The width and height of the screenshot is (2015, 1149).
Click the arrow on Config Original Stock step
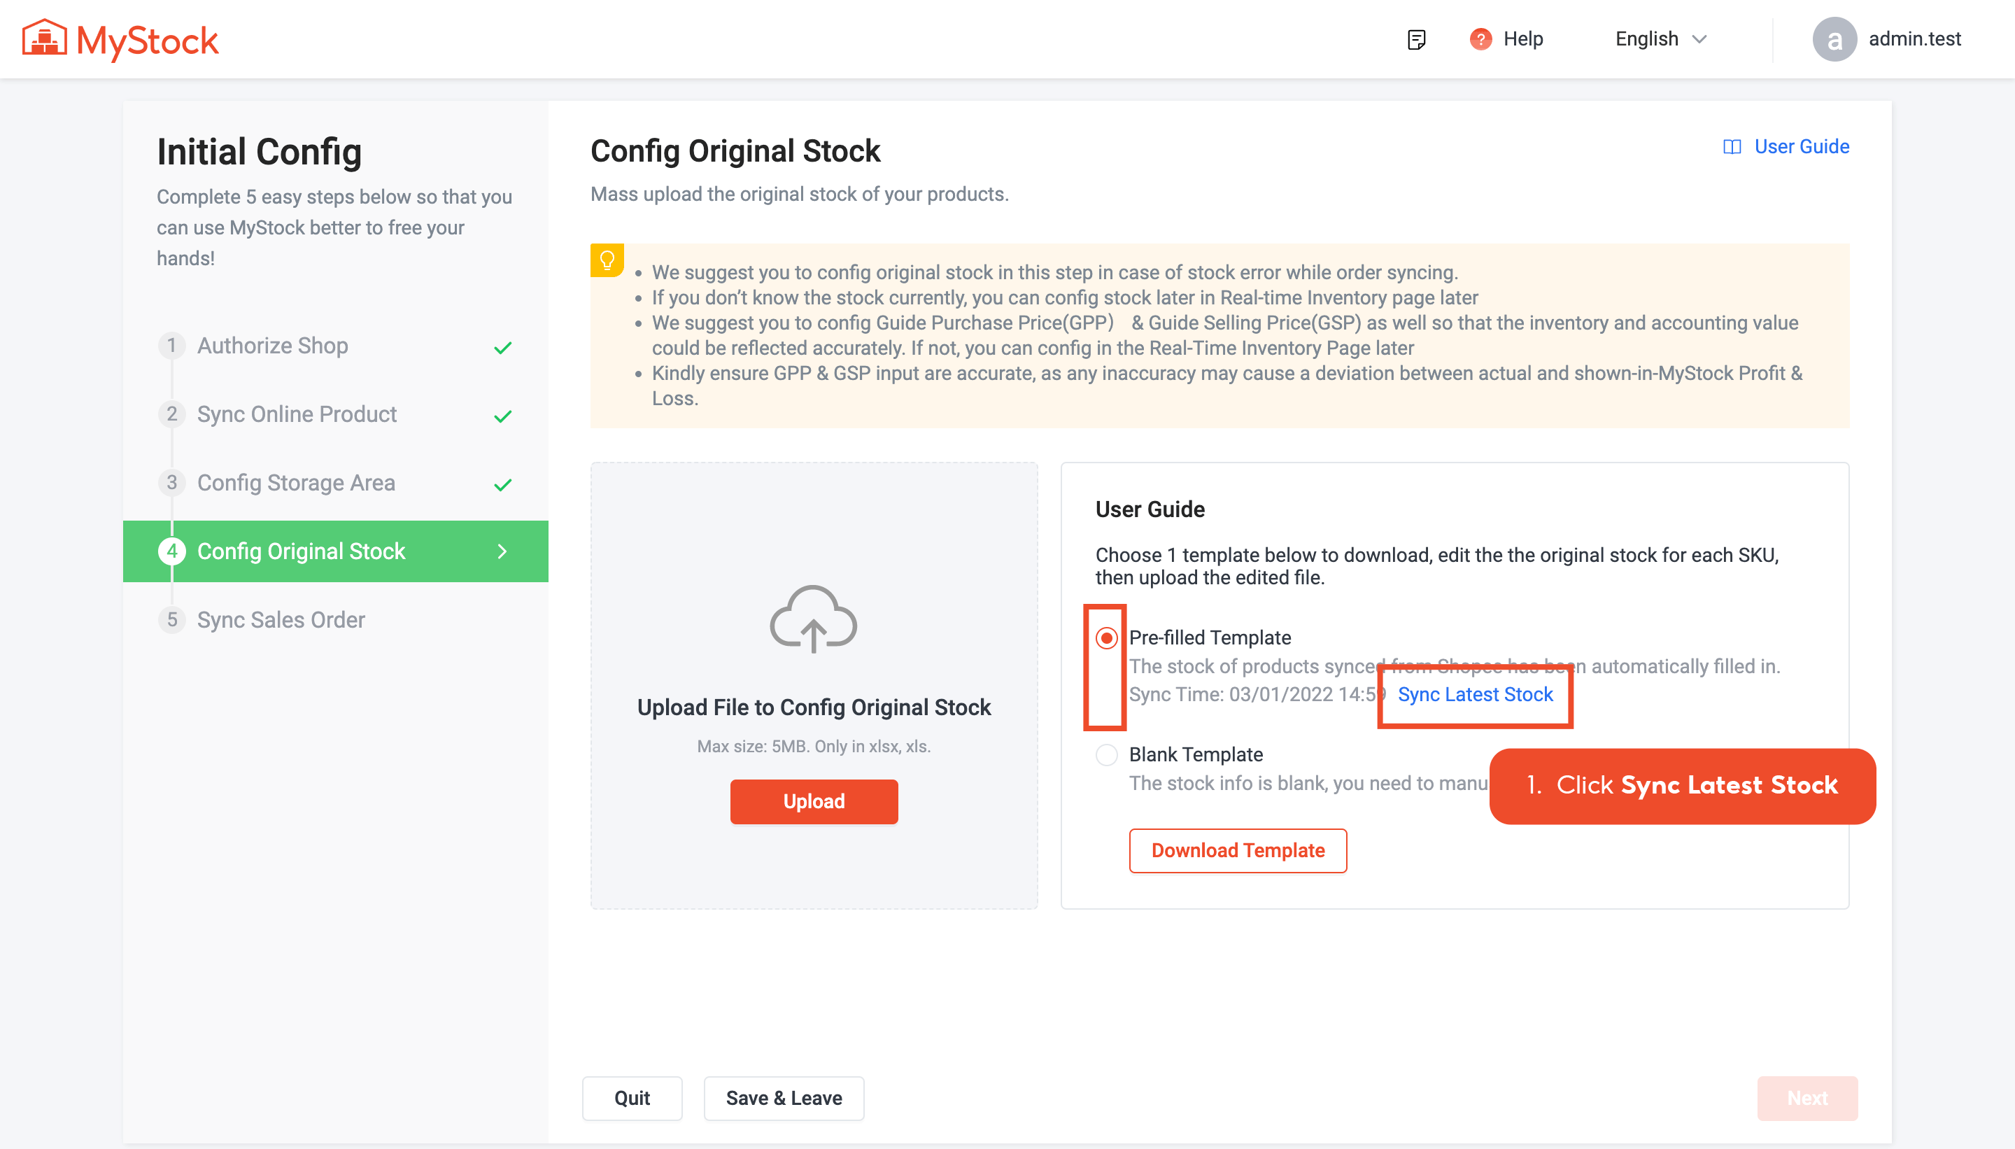point(502,551)
